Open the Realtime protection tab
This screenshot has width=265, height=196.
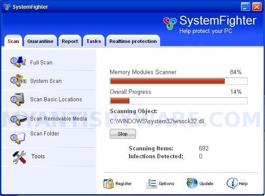click(x=133, y=41)
